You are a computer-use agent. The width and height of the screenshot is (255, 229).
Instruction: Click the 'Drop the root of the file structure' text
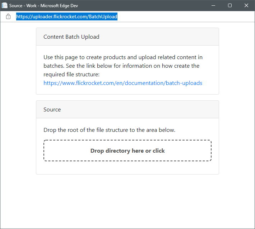click(x=109, y=130)
